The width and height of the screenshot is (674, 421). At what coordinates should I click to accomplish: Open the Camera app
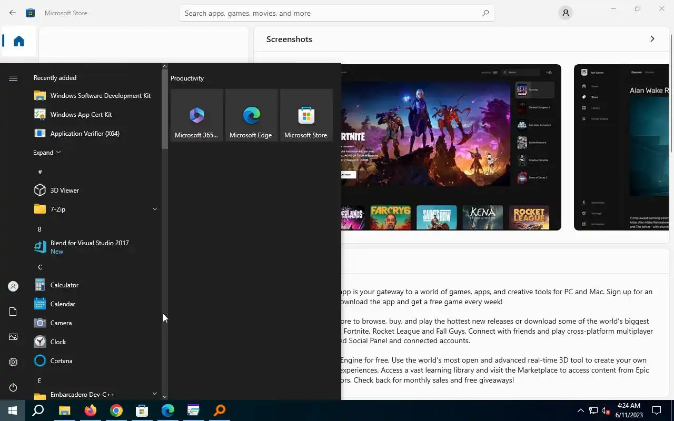pos(96,323)
